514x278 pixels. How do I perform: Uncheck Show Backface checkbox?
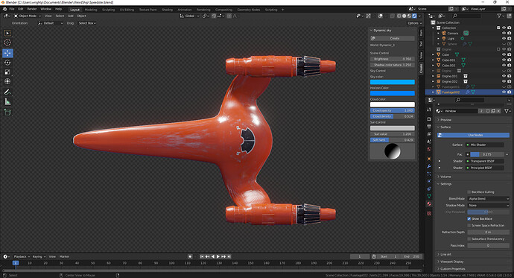(x=469, y=218)
